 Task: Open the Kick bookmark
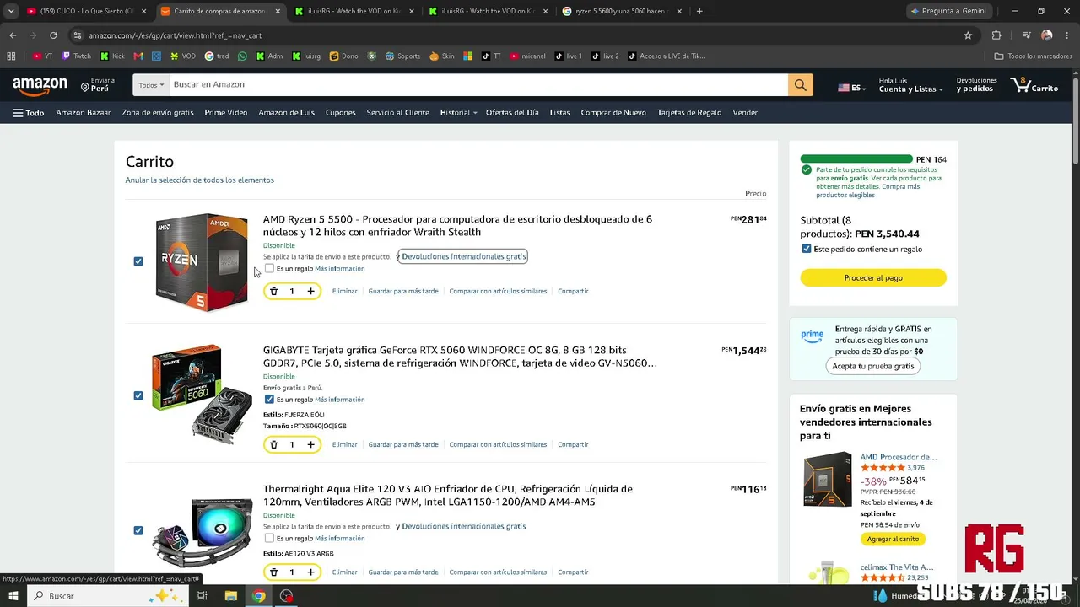[x=112, y=56]
